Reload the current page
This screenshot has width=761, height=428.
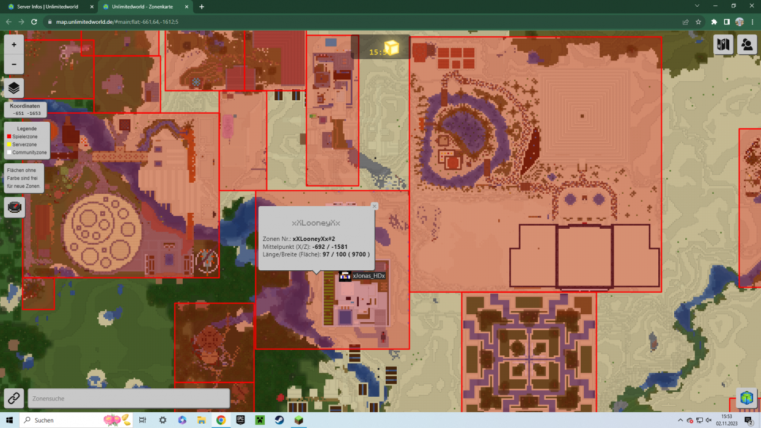[35, 21]
